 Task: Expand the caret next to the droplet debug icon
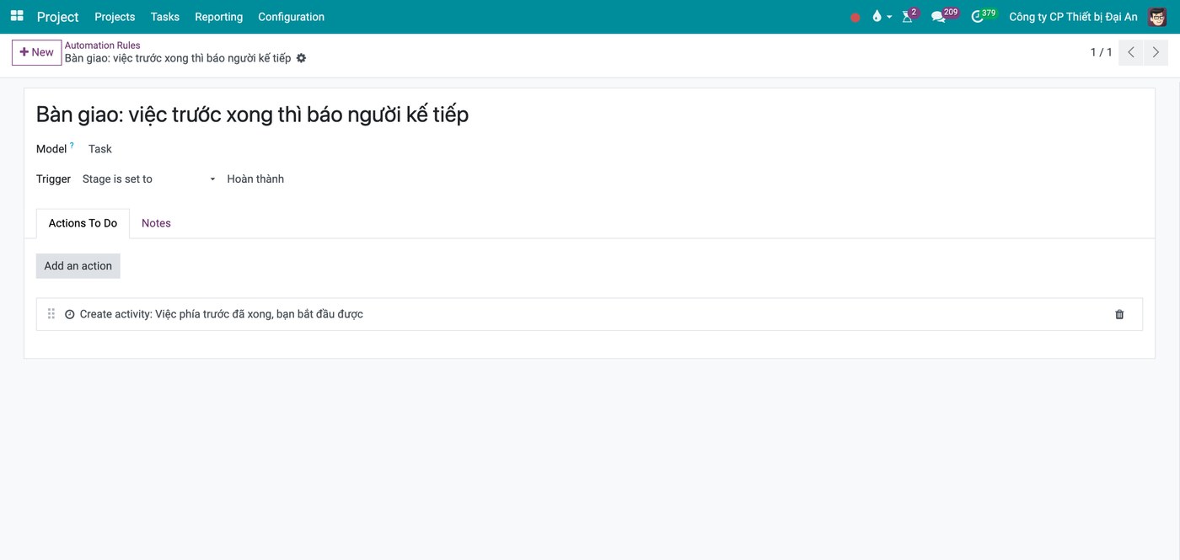click(x=889, y=17)
